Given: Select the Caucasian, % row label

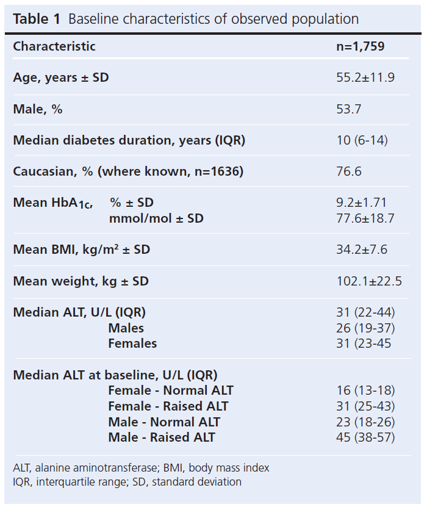Looking at the screenshot, I should (128, 171).
